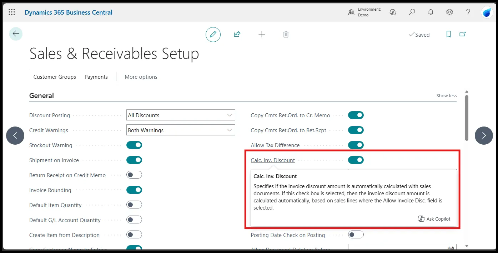Toggle Posting Date Check on Posting switch
This screenshot has height=253, width=498.
click(356, 235)
